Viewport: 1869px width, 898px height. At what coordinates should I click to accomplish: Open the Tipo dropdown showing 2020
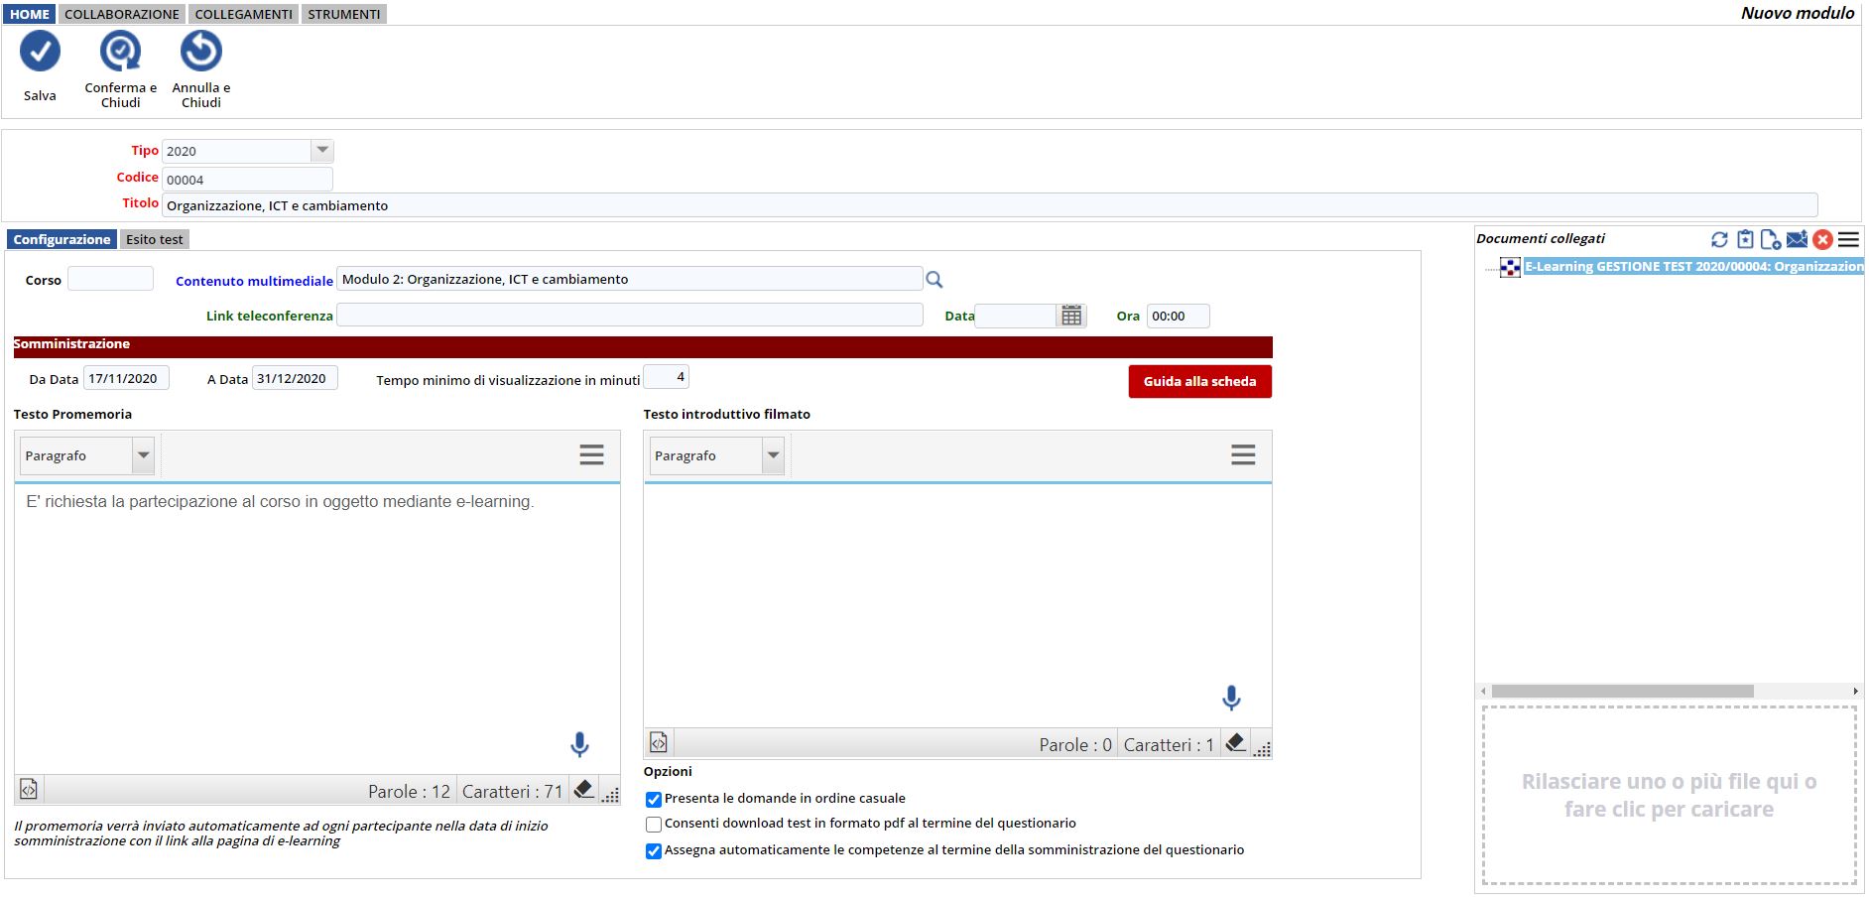pos(321,151)
